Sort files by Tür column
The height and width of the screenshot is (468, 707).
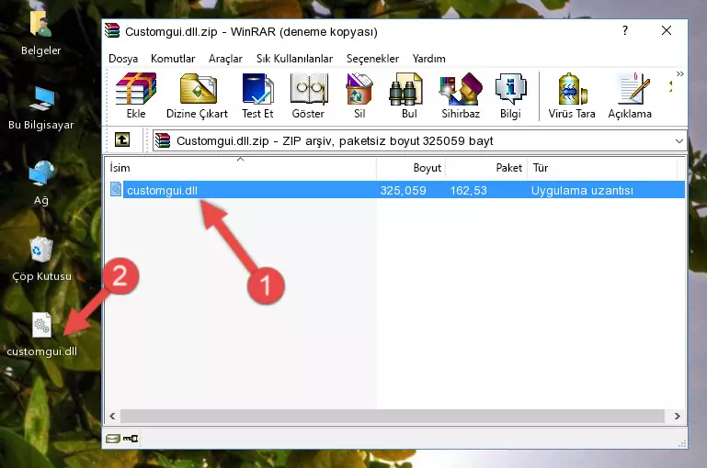(x=602, y=168)
